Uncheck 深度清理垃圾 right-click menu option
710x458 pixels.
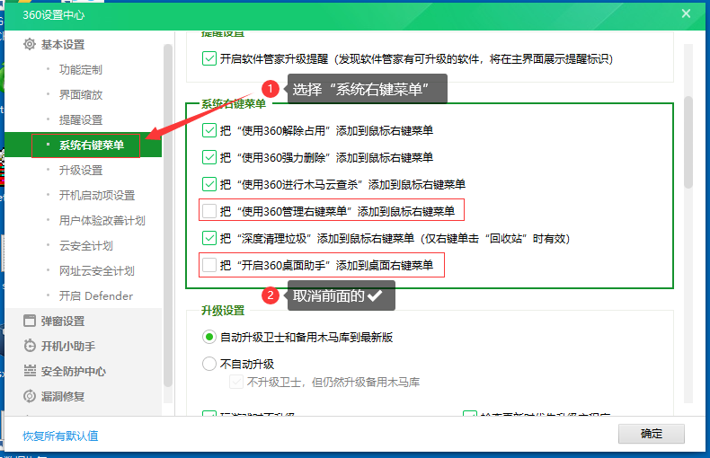tap(209, 238)
